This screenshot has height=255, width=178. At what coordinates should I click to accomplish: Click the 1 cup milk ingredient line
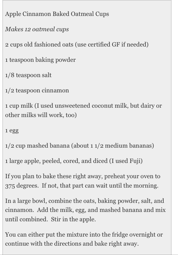[x=84, y=106]
